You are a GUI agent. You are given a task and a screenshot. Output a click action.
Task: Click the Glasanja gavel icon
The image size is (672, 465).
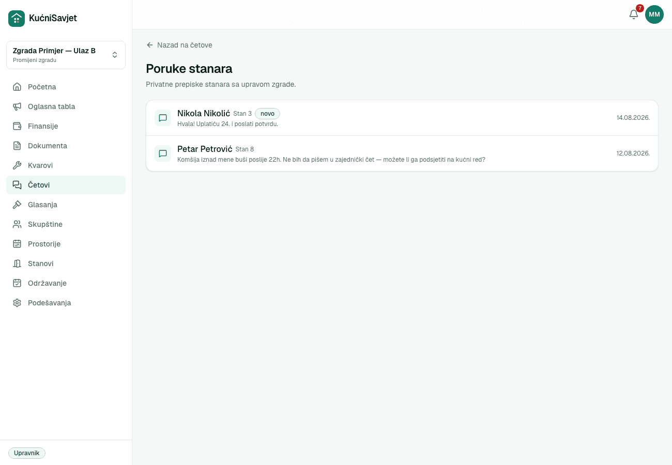17,205
